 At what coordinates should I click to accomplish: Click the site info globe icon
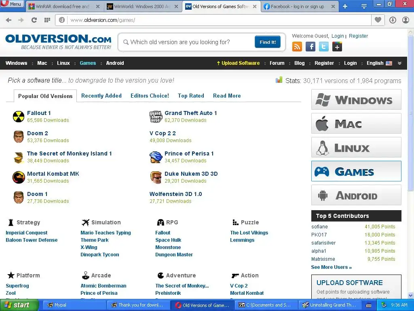(x=62, y=20)
